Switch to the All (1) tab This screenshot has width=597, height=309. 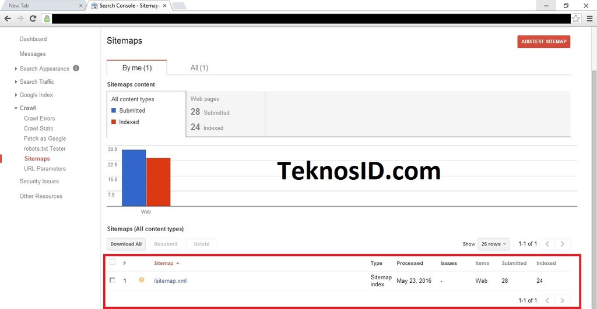coord(199,68)
